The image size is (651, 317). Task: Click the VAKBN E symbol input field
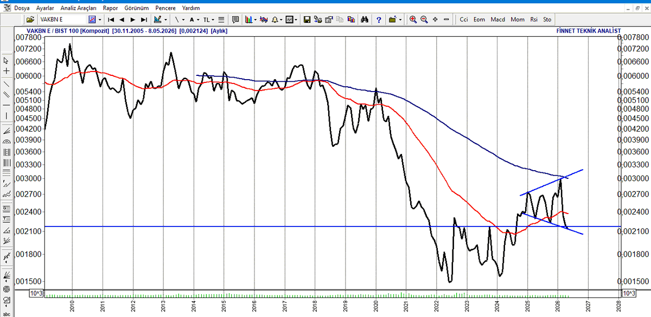[x=62, y=20]
